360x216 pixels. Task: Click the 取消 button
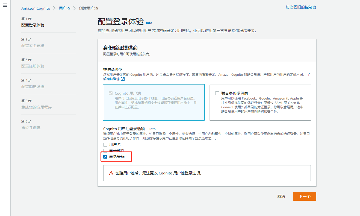[x=281, y=196]
